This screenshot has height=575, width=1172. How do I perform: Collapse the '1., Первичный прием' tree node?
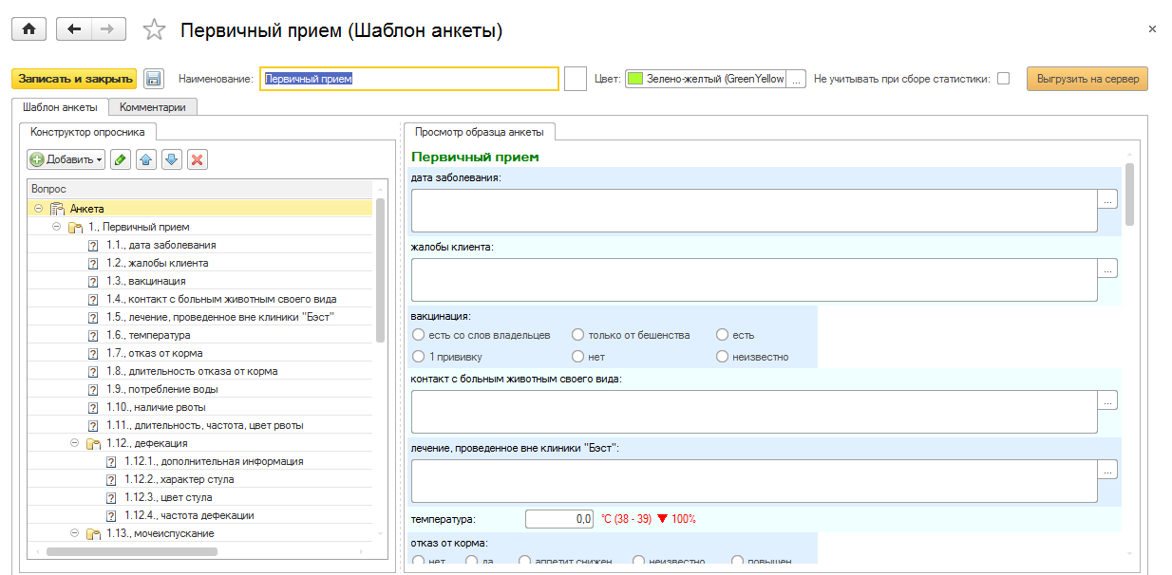56,227
